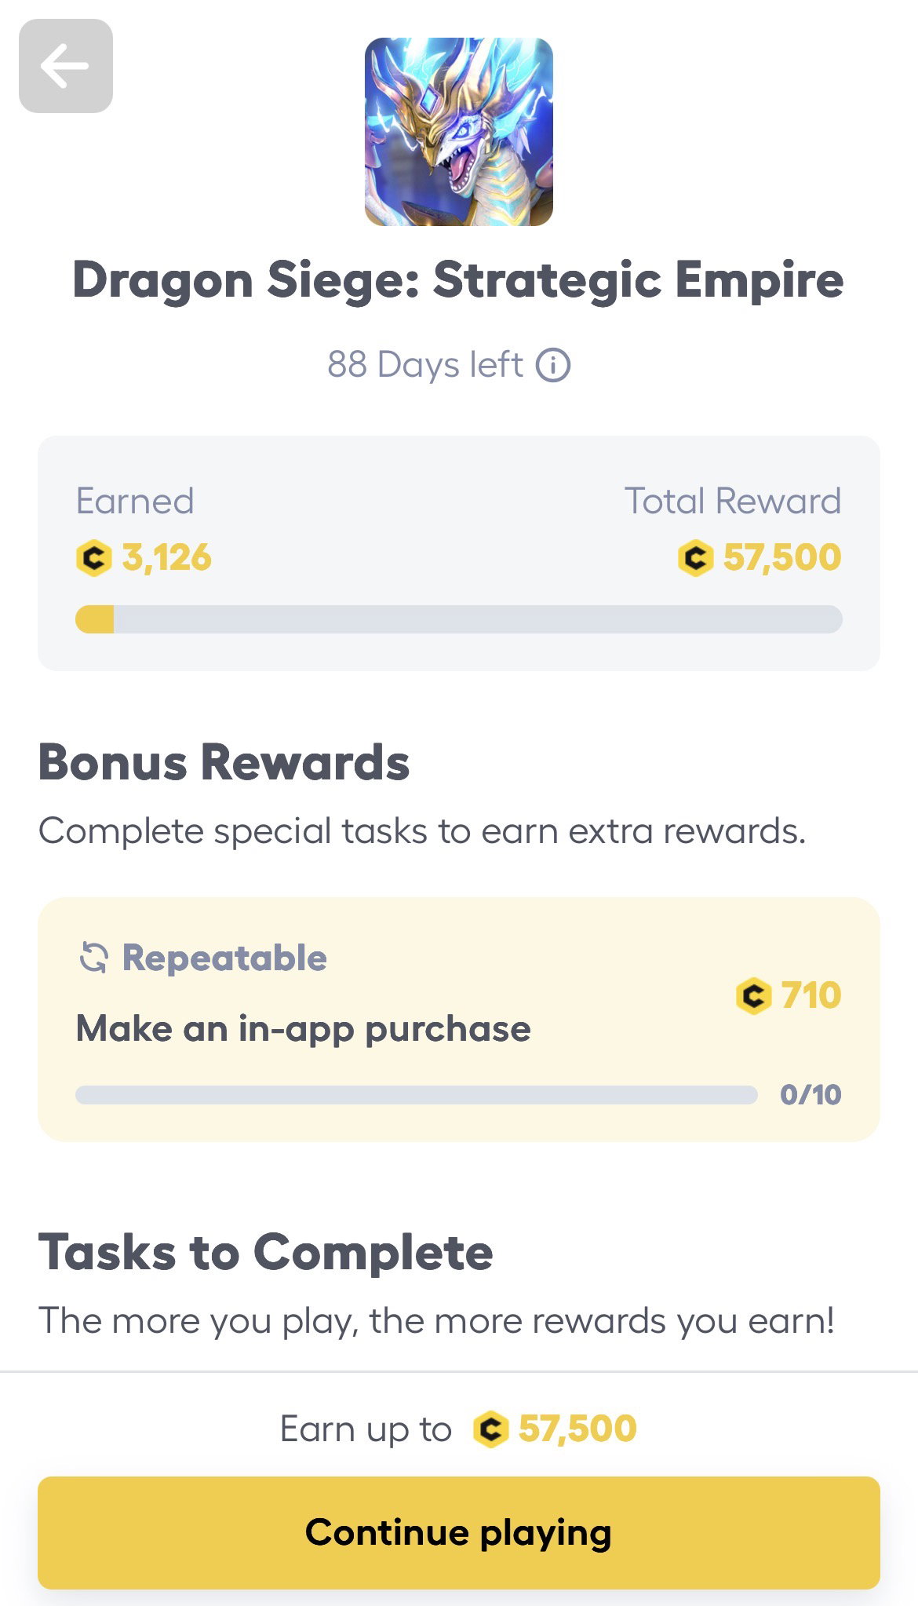Tap the 3,126 earned amount
This screenshot has width=918, height=1606.
(166, 558)
